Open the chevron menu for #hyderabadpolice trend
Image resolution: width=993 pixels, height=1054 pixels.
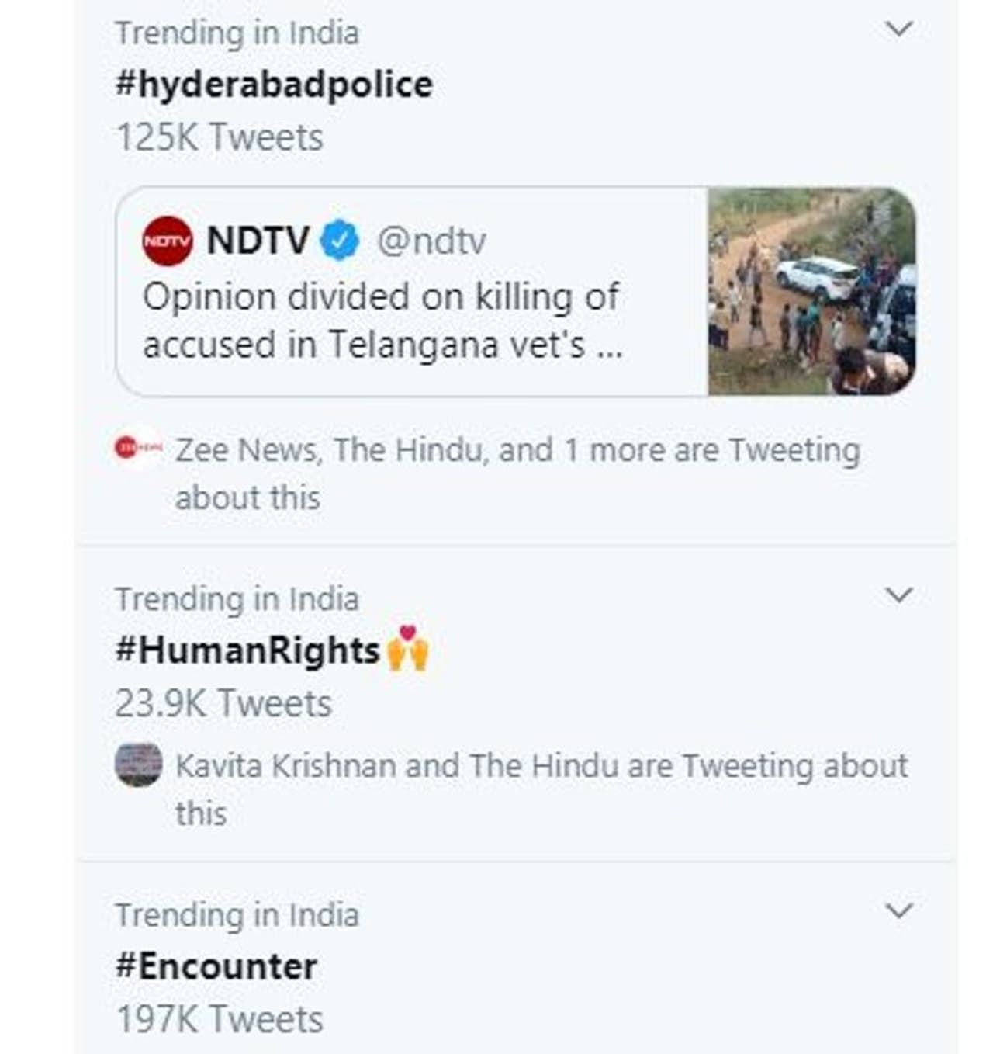point(898,29)
